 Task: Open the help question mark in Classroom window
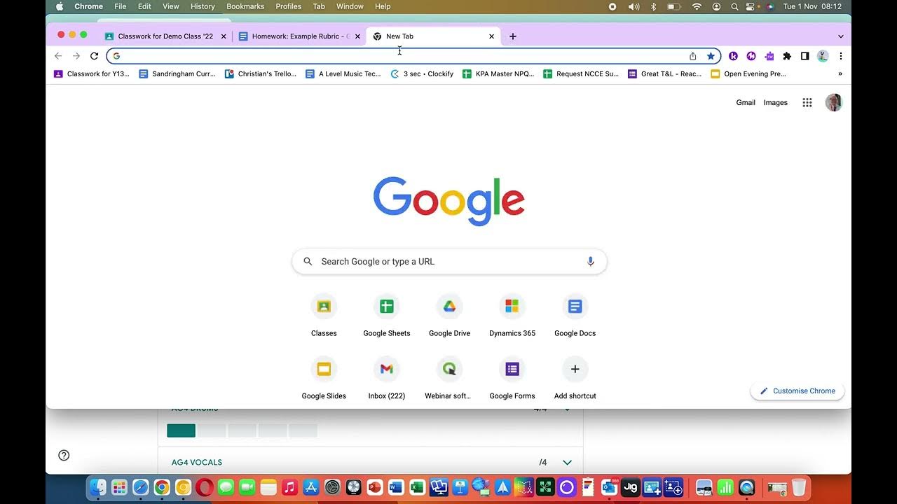pyautogui.click(x=64, y=455)
